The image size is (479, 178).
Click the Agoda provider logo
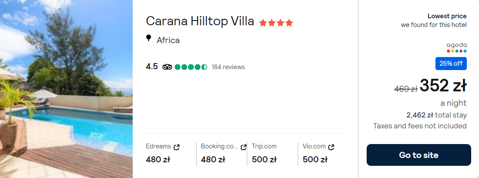point(456,47)
